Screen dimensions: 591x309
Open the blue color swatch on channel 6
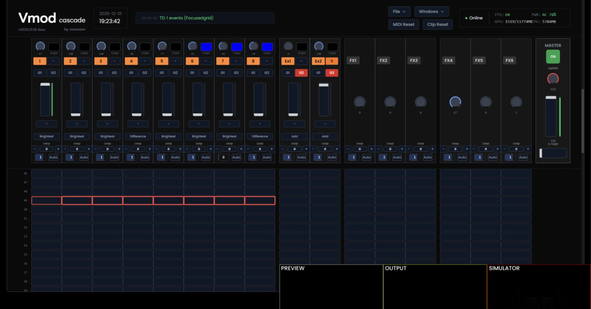click(206, 47)
